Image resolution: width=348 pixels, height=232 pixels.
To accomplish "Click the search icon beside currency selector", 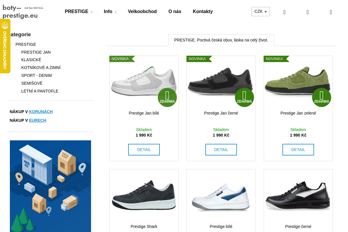I will [x=284, y=12].
